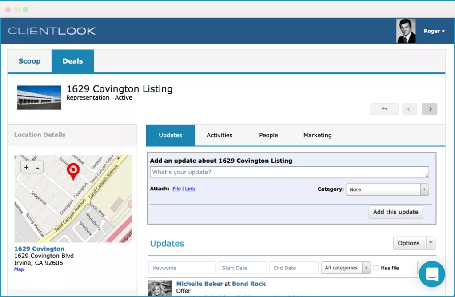Click the File attach link
455x297 pixels.
(176, 189)
